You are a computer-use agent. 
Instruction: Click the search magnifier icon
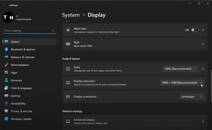pos(53,31)
